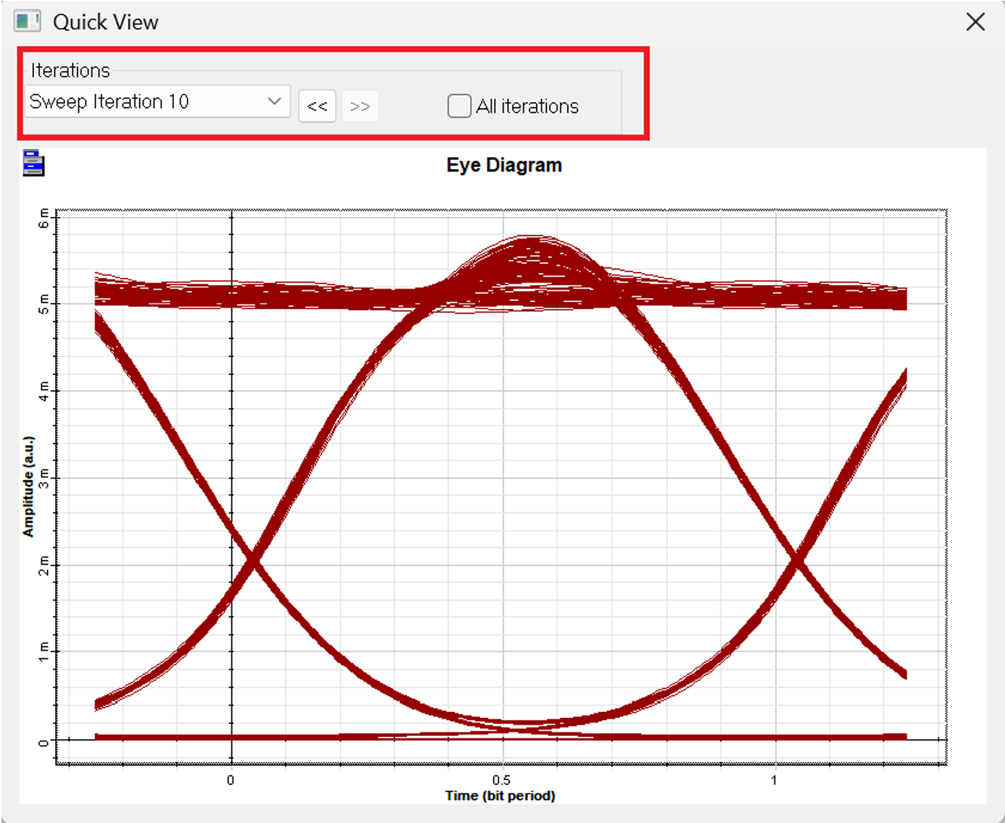
Task: Click the 1 m amplitude axis tick
Action: [44, 651]
